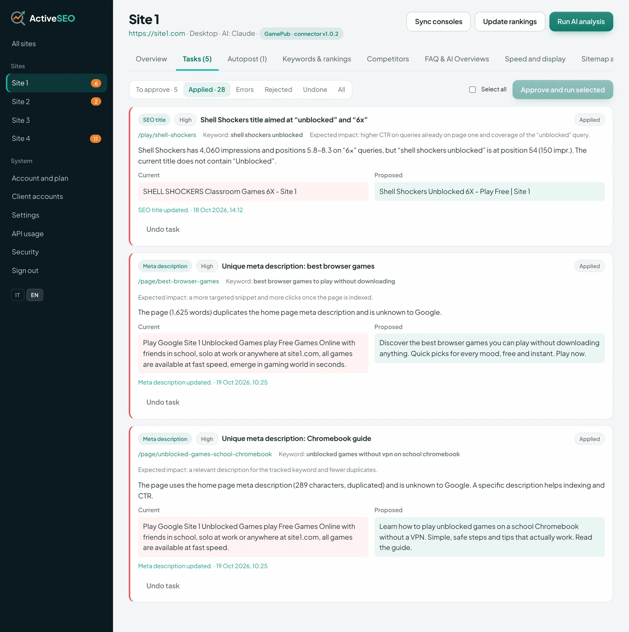Screen dimensions: 629x632
Task: Open the Competitors tab
Action: coord(388,59)
